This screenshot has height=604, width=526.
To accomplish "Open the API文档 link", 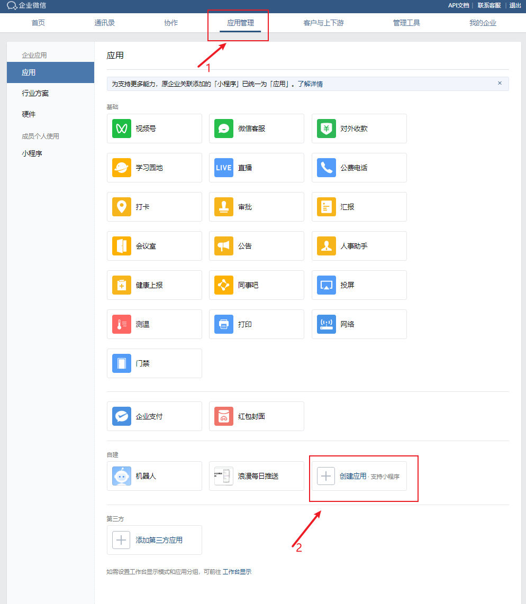I will [458, 5].
